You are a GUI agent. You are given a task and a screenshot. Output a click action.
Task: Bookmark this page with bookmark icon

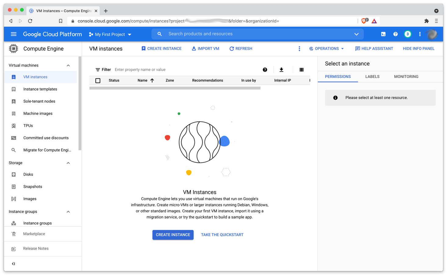[60, 21]
